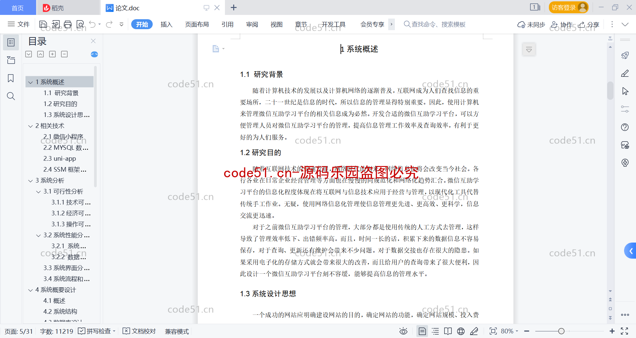Viewport: 636px width, 338px height.
Task: Expand all outline levels plus icon
Action: click(52, 54)
